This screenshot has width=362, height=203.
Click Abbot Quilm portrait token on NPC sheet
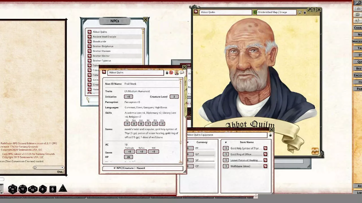177,73
